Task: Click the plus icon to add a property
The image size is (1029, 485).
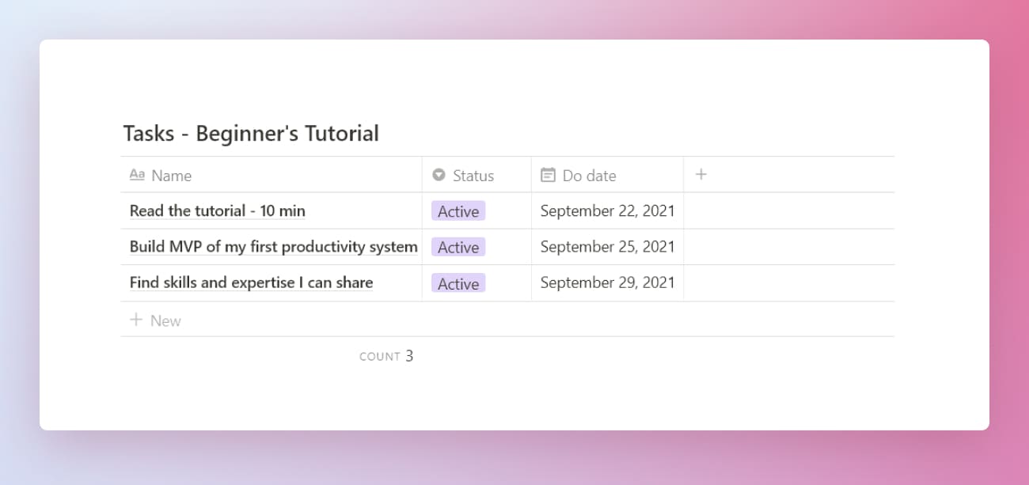Action: pyautogui.click(x=701, y=174)
